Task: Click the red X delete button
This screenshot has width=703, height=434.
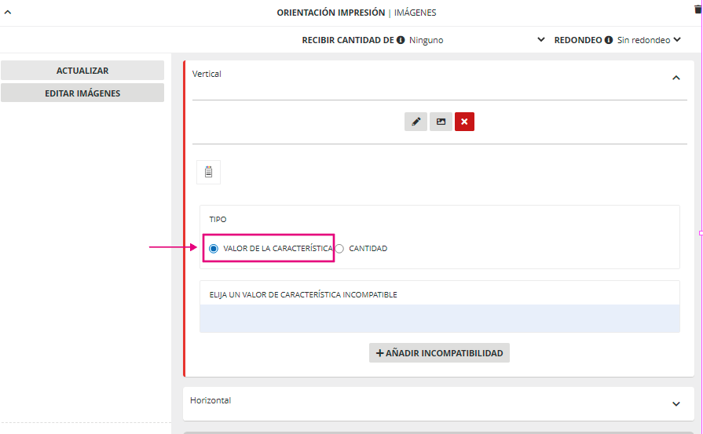Action: click(464, 122)
